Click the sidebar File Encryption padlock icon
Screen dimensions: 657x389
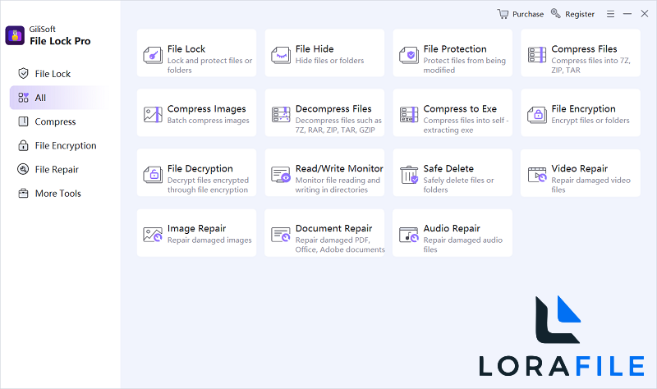24,145
